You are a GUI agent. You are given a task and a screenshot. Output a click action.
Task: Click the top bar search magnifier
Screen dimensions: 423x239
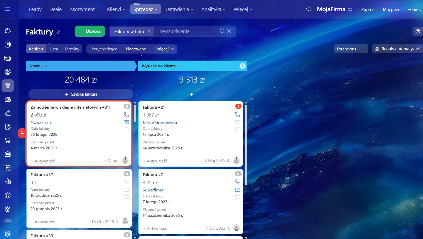pyautogui.click(x=309, y=9)
